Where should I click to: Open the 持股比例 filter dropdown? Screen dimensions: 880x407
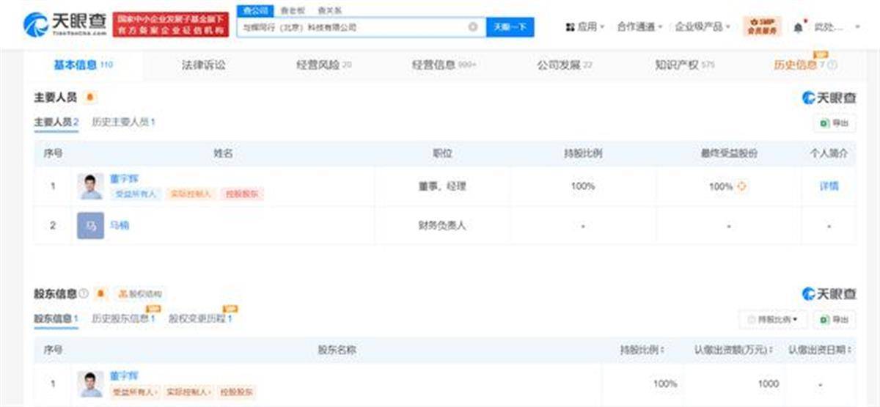click(x=773, y=320)
